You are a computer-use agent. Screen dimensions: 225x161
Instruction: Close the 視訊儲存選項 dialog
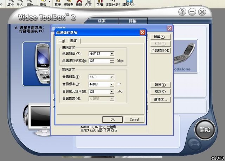[142, 33]
